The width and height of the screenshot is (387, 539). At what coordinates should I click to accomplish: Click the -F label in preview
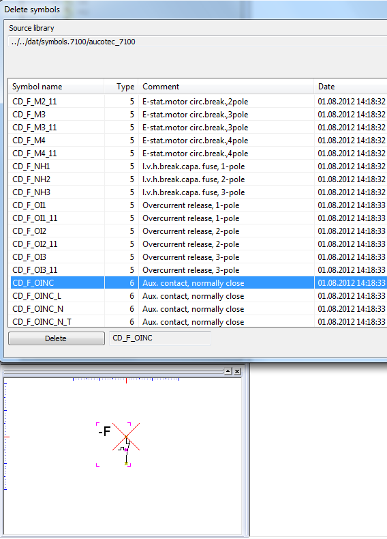click(x=104, y=431)
